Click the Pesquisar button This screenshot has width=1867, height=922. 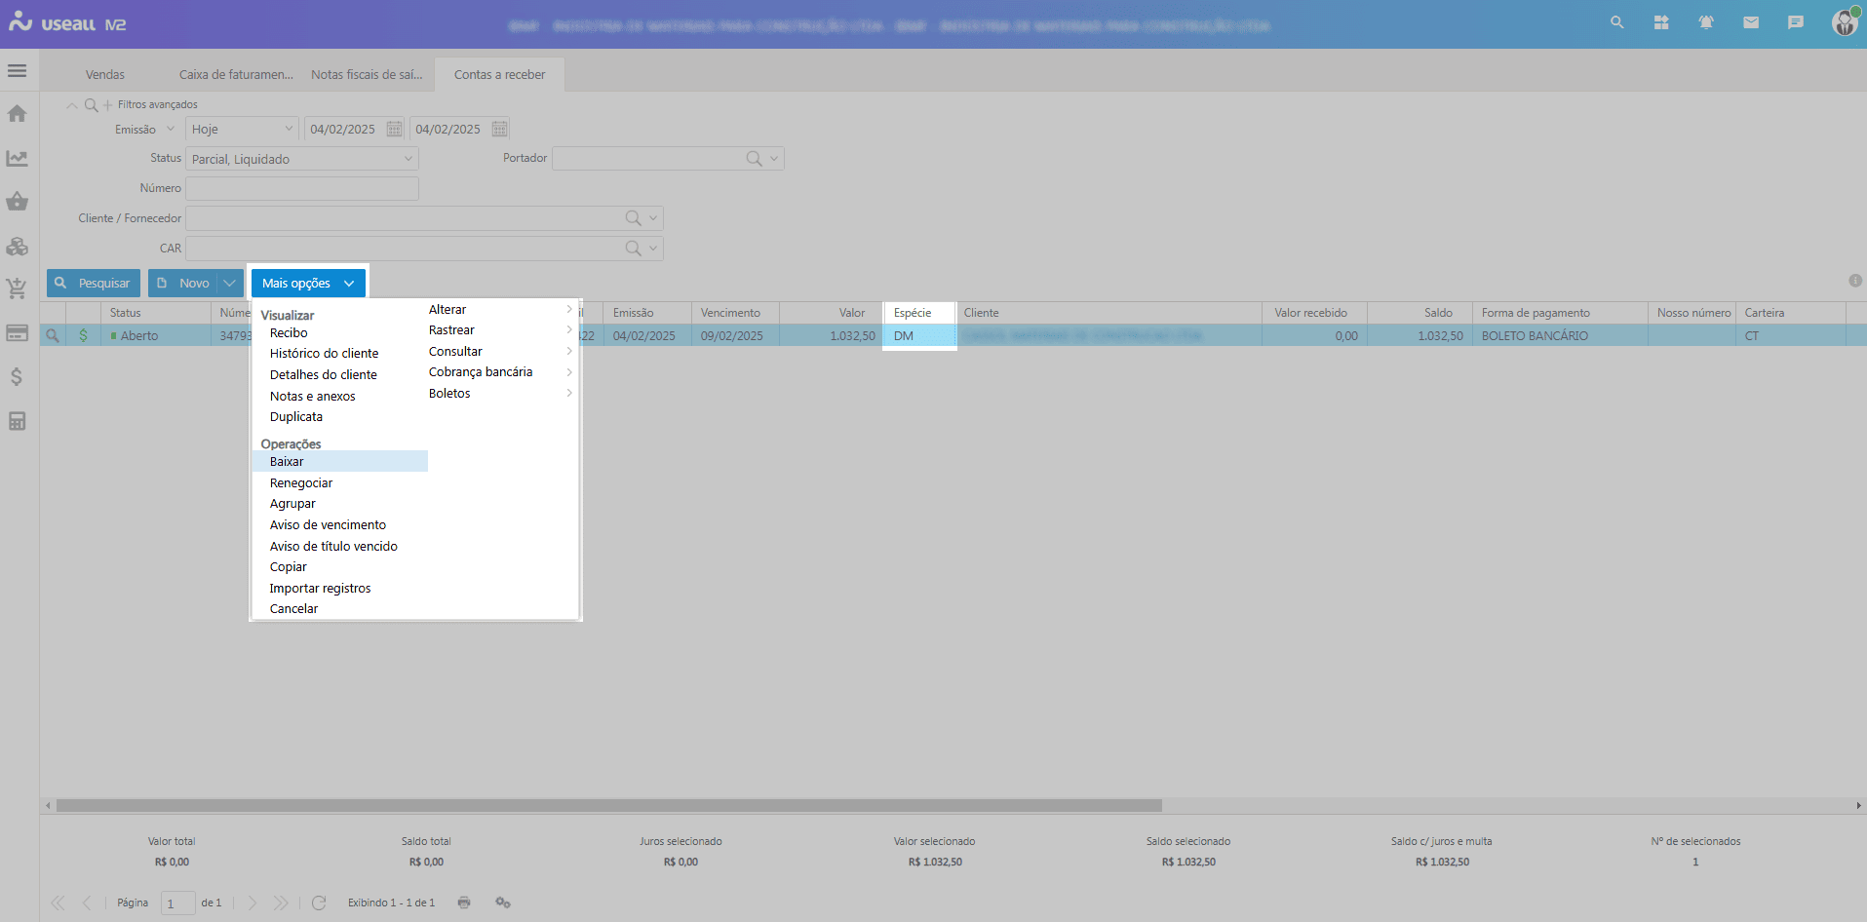(94, 284)
